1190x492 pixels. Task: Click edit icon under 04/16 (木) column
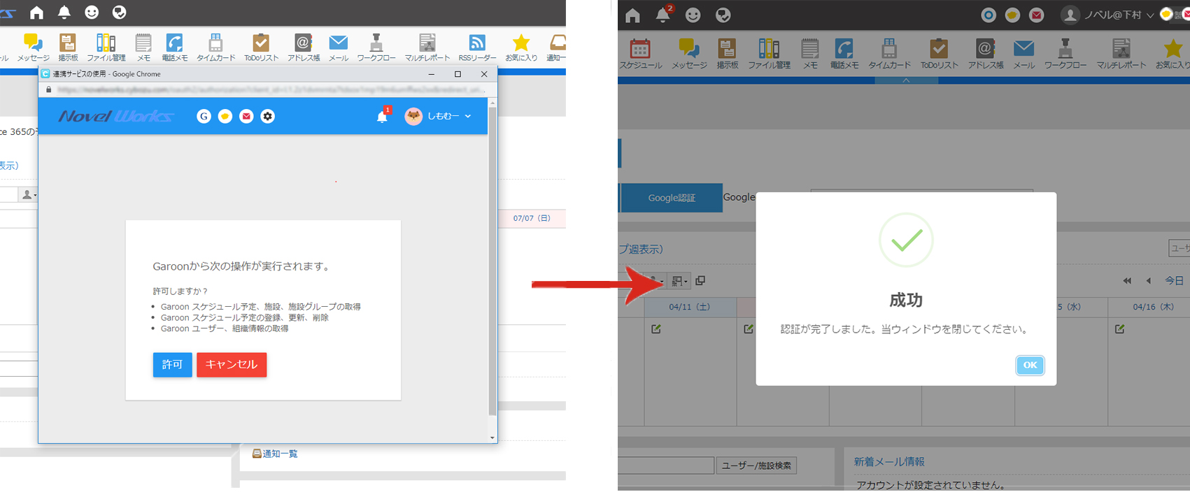1120,328
